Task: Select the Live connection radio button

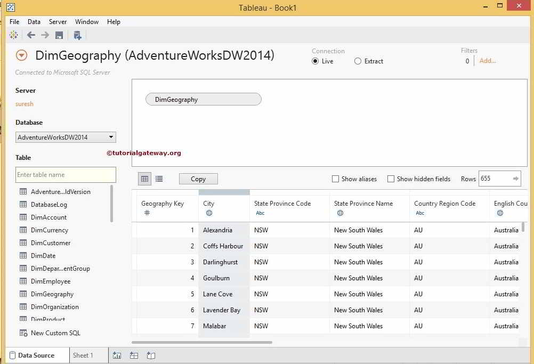Action: pyautogui.click(x=315, y=61)
